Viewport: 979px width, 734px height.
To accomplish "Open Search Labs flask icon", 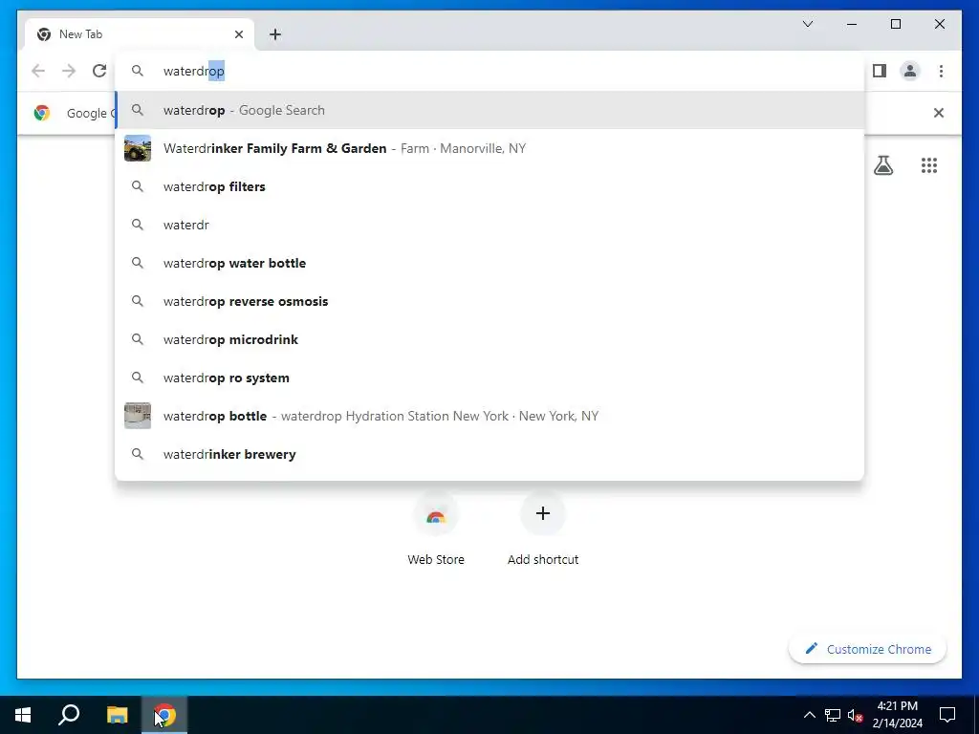I will tap(882, 165).
